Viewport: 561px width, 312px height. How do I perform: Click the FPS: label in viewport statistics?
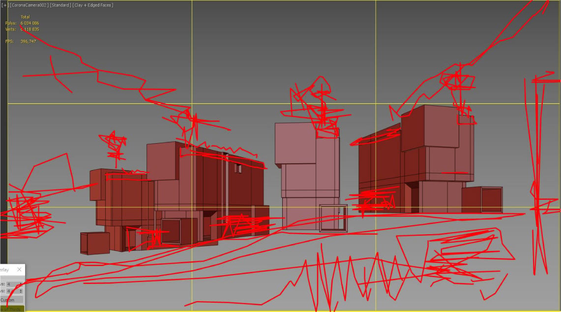pyautogui.click(x=9, y=41)
